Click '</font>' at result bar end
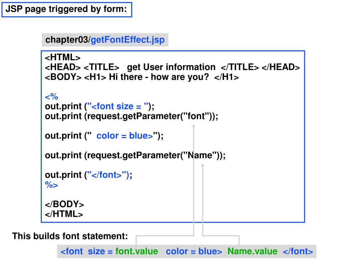The height and width of the screenshot is (272, 363). coord(298,251)
